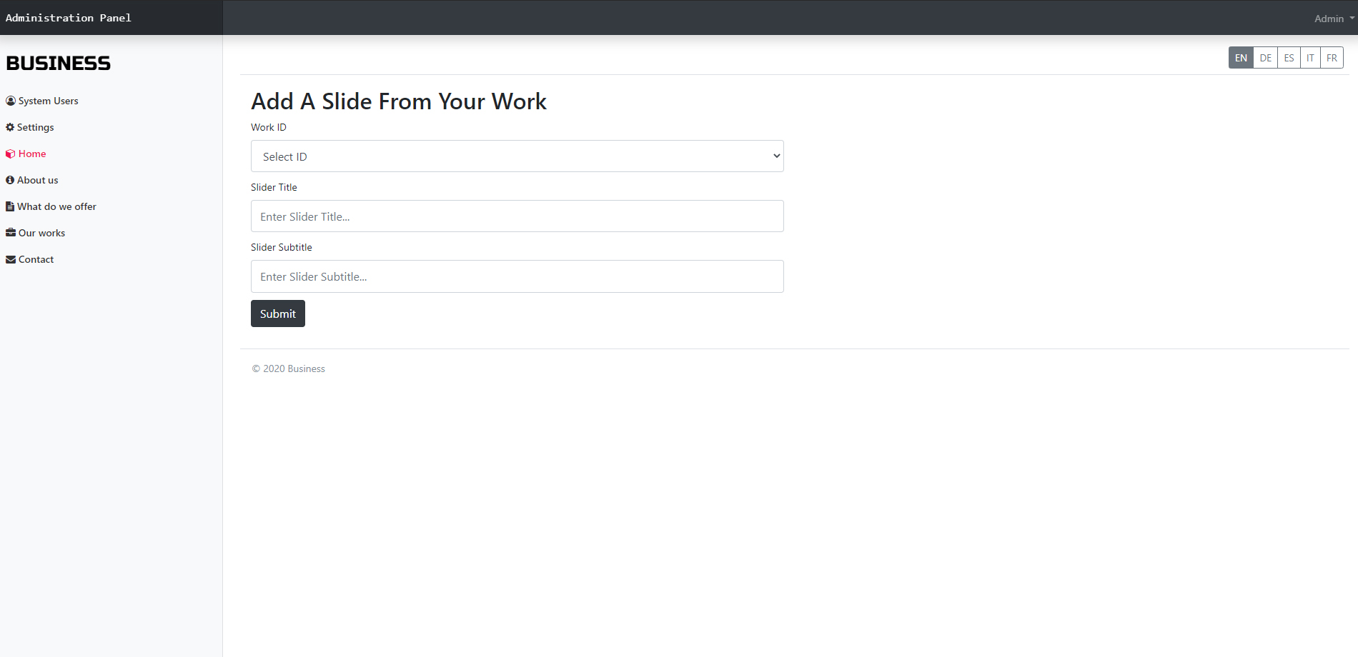Open the Work ID Select ID dropdown
The width and height of the screenshot is (1358, 657).
tap(517, 156)
